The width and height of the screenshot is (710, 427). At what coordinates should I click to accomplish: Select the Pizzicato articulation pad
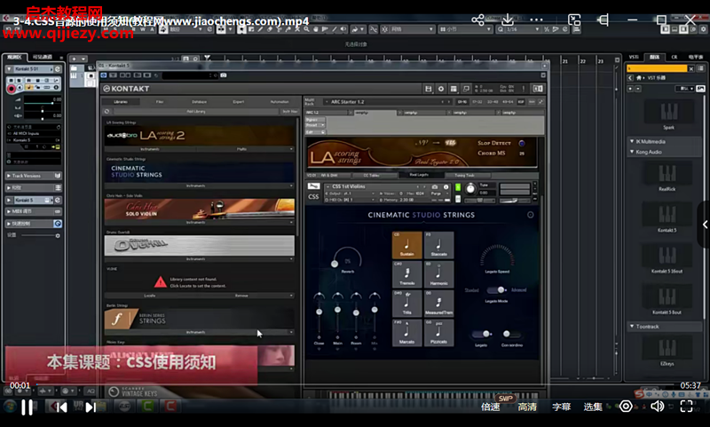(x=438, y=332)
